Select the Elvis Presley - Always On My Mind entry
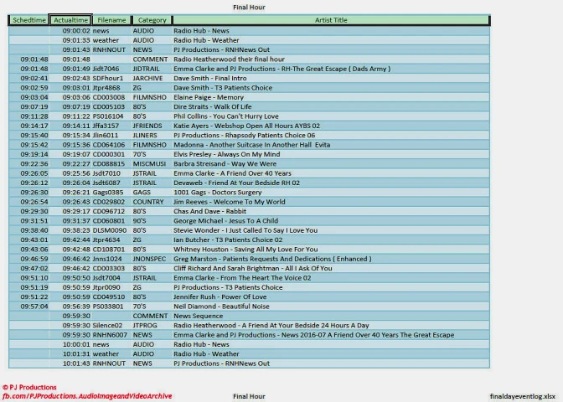 pos(226,155)
